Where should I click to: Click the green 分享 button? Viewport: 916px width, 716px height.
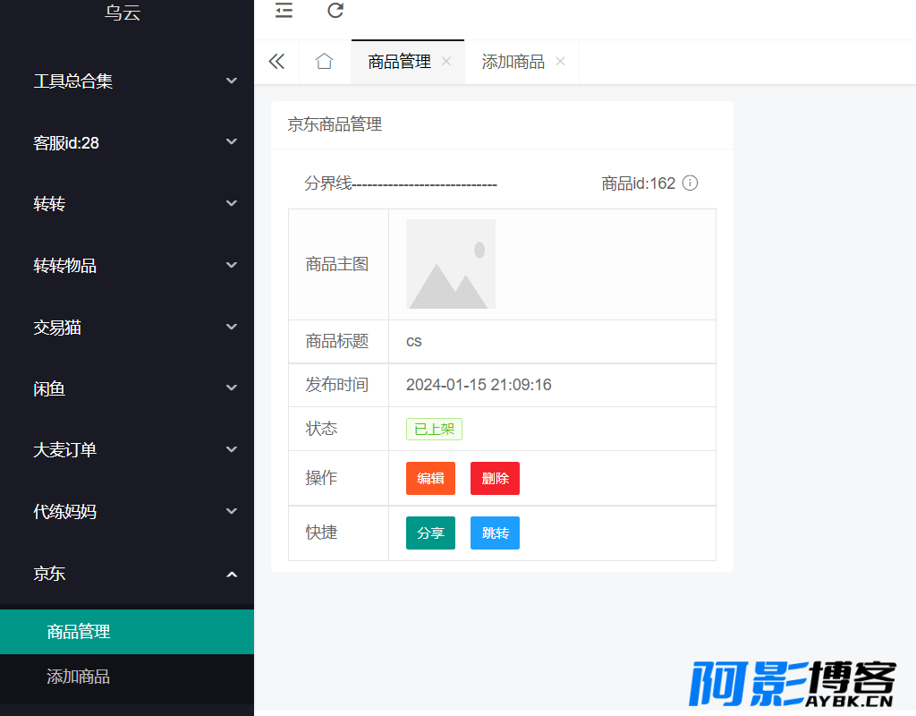pos(430,533)
